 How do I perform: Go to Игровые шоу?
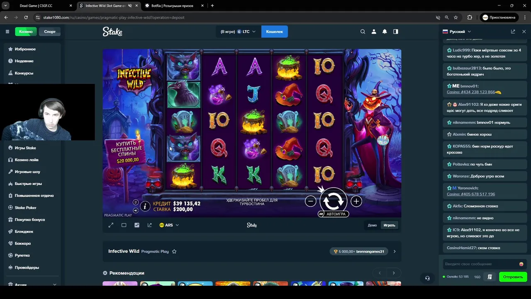(28, 172)
